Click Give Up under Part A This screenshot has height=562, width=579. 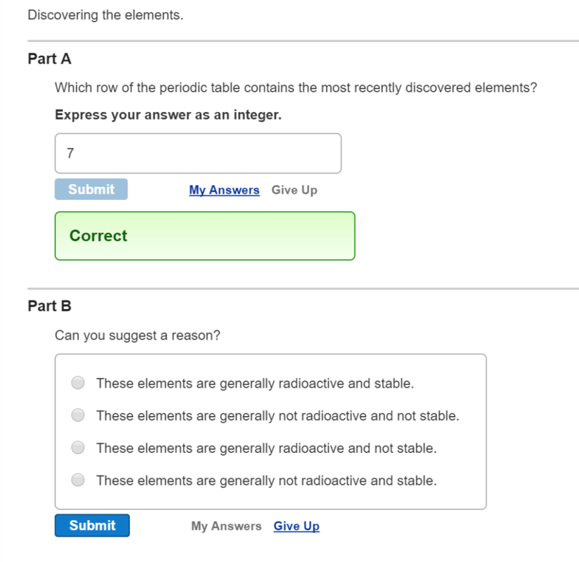click(294, 190)
